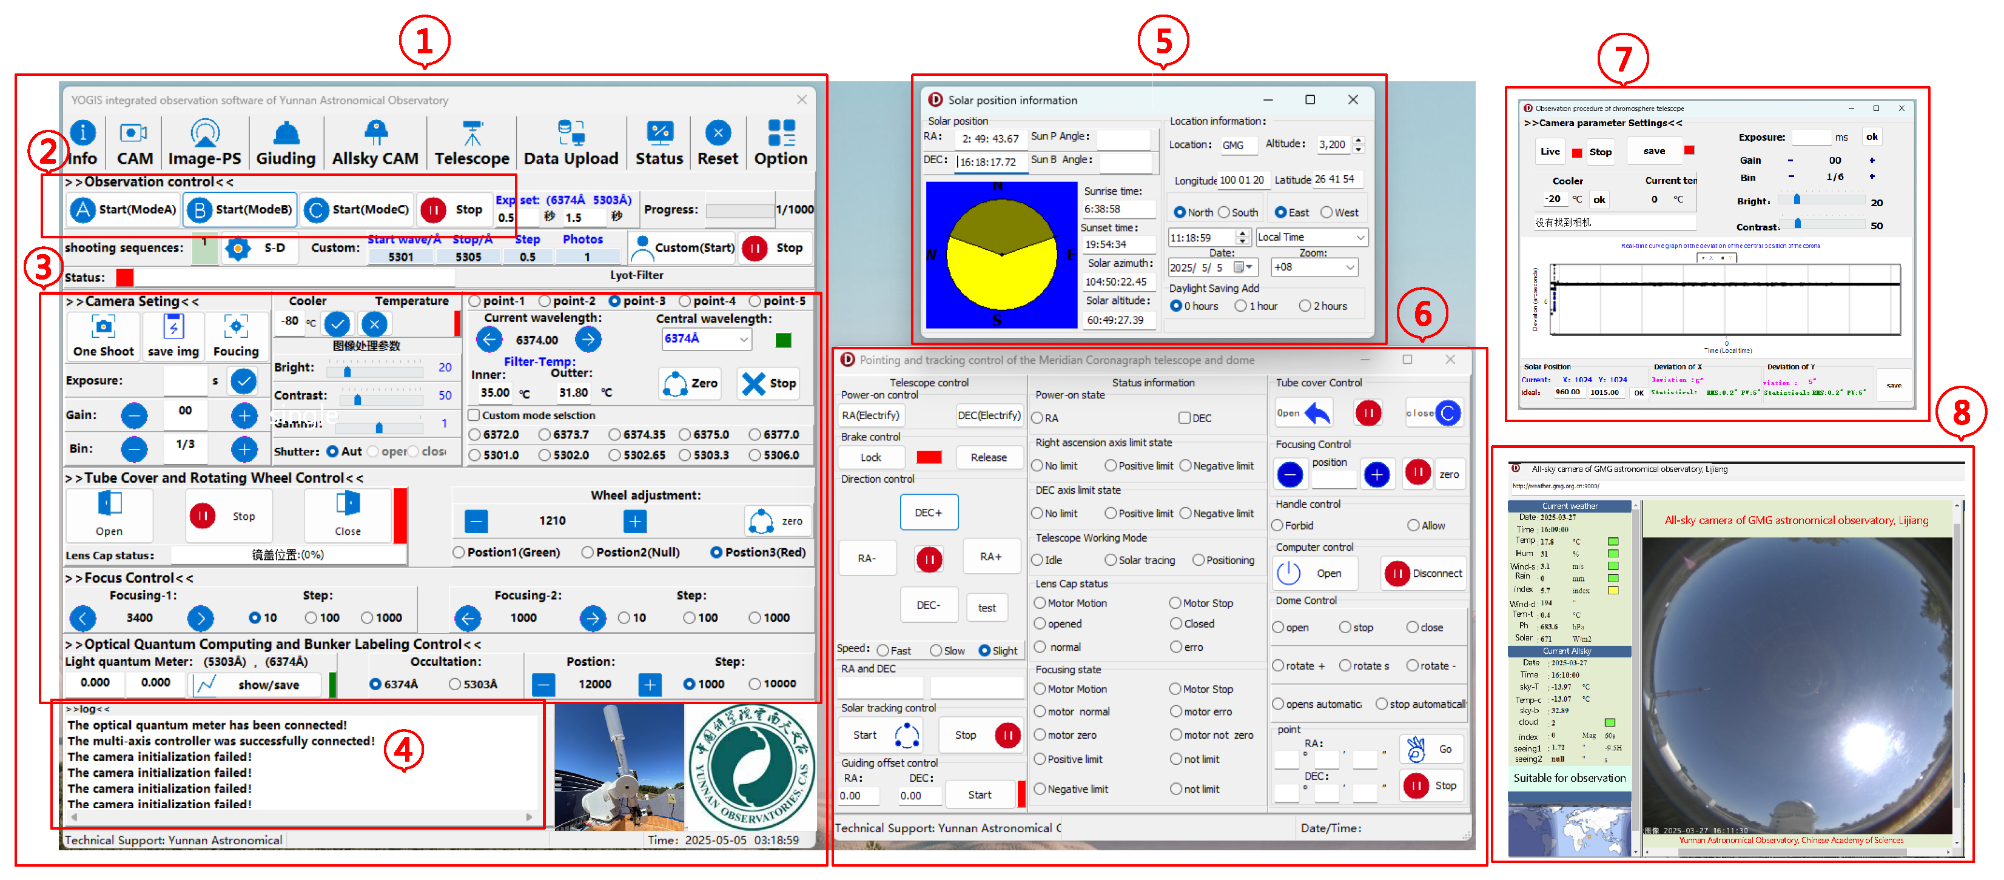Viewport: 2004px width, 880px height.
Task: Expand the +08 Zoom dropdown
Action: tap(1350, 267)
